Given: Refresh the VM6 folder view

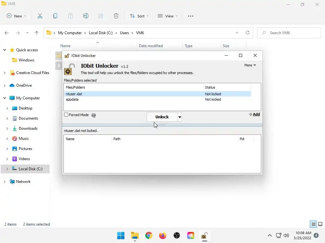Looking at the screenshot, I should 248,33.
